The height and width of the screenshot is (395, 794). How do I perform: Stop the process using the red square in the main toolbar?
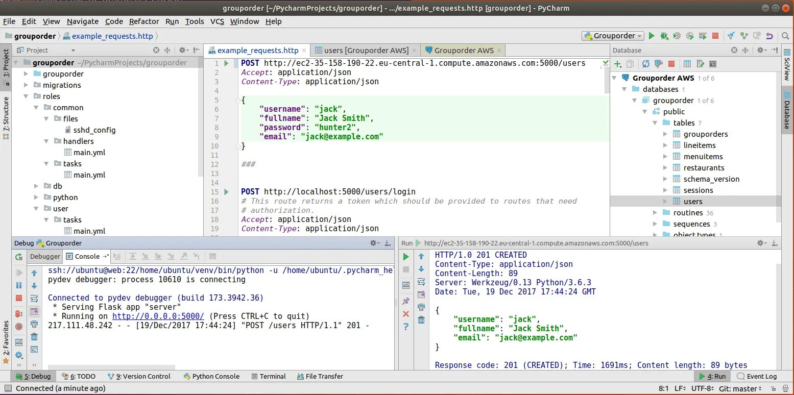[715, 36]
